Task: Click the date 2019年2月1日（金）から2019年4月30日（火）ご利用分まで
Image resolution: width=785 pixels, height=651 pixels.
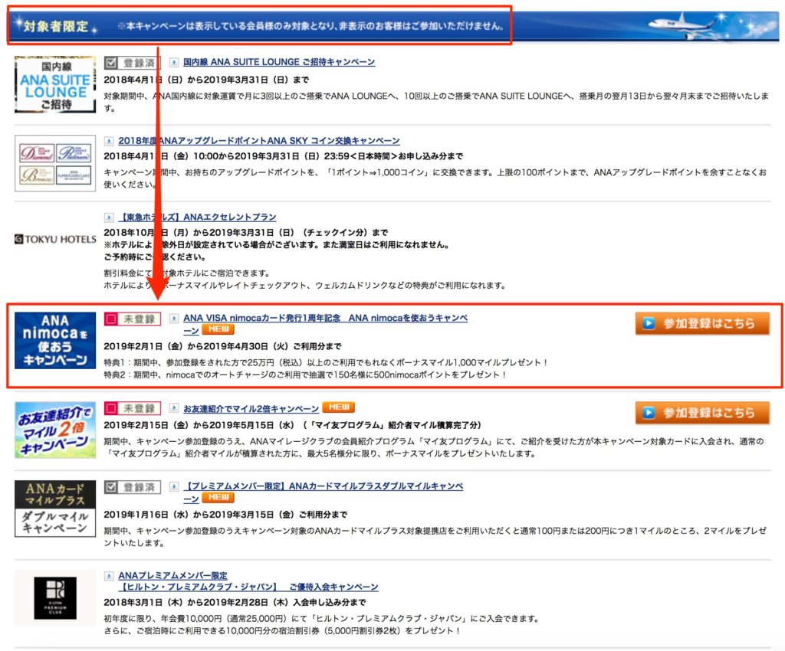Action: click(223, 346)
